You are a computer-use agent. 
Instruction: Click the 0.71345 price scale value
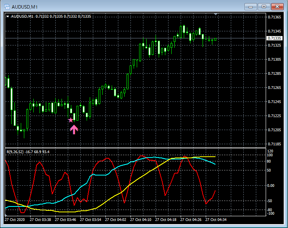click(x=274, y=31)
